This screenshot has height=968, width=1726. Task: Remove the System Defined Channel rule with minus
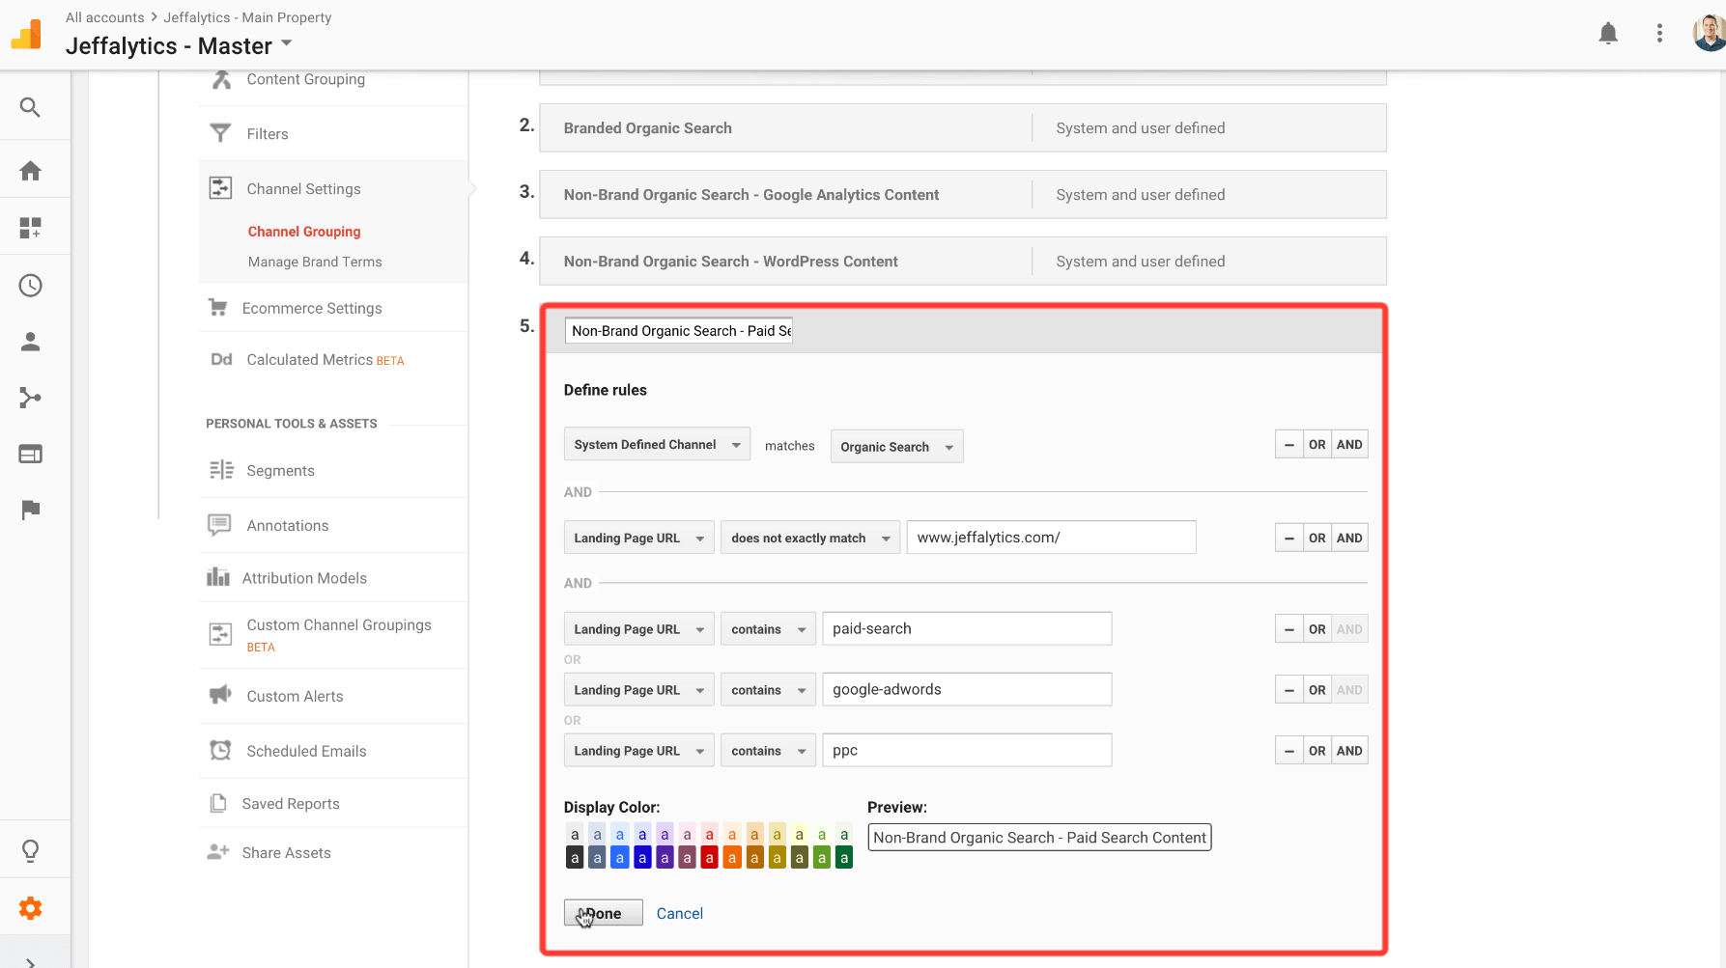(x=1288, y=445)
